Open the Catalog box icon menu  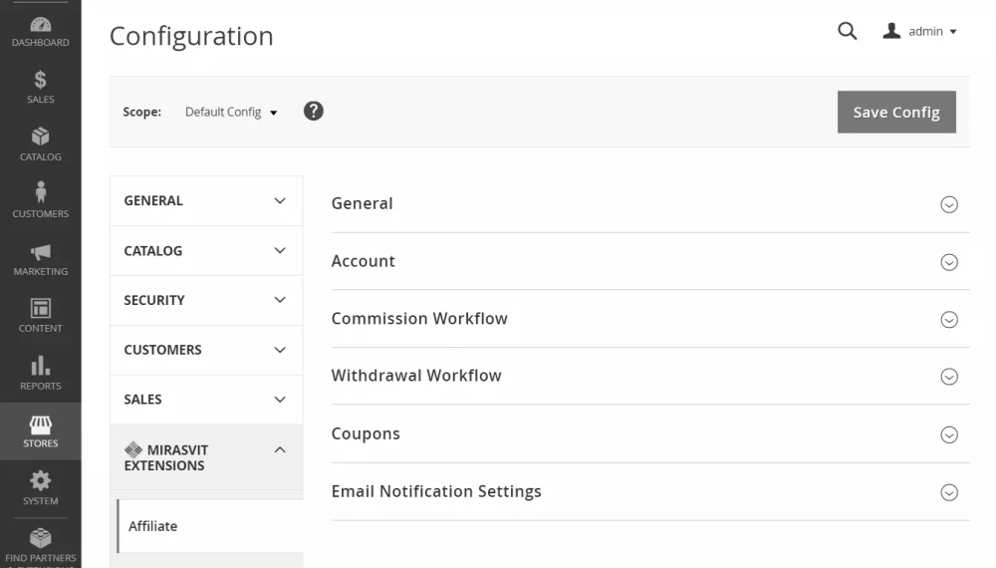40,143
